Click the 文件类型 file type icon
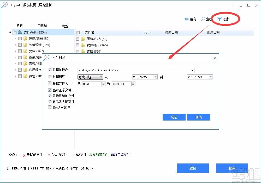 pyautogui.click(x=20, y=32)
